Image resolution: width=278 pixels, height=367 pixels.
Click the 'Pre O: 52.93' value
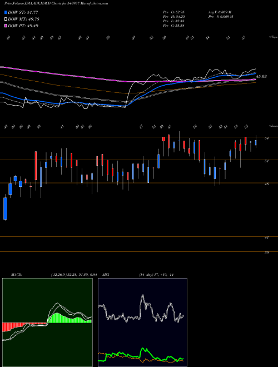point(174,12)
